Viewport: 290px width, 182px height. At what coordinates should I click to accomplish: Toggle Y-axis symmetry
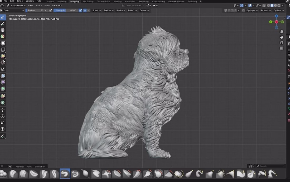(232, 10)
